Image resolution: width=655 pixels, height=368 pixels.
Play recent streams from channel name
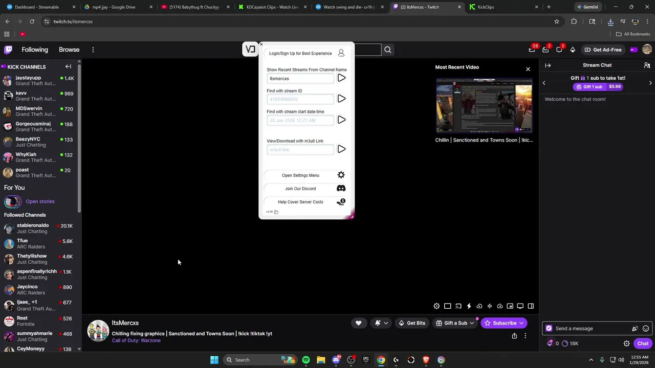tap(341, 78)
